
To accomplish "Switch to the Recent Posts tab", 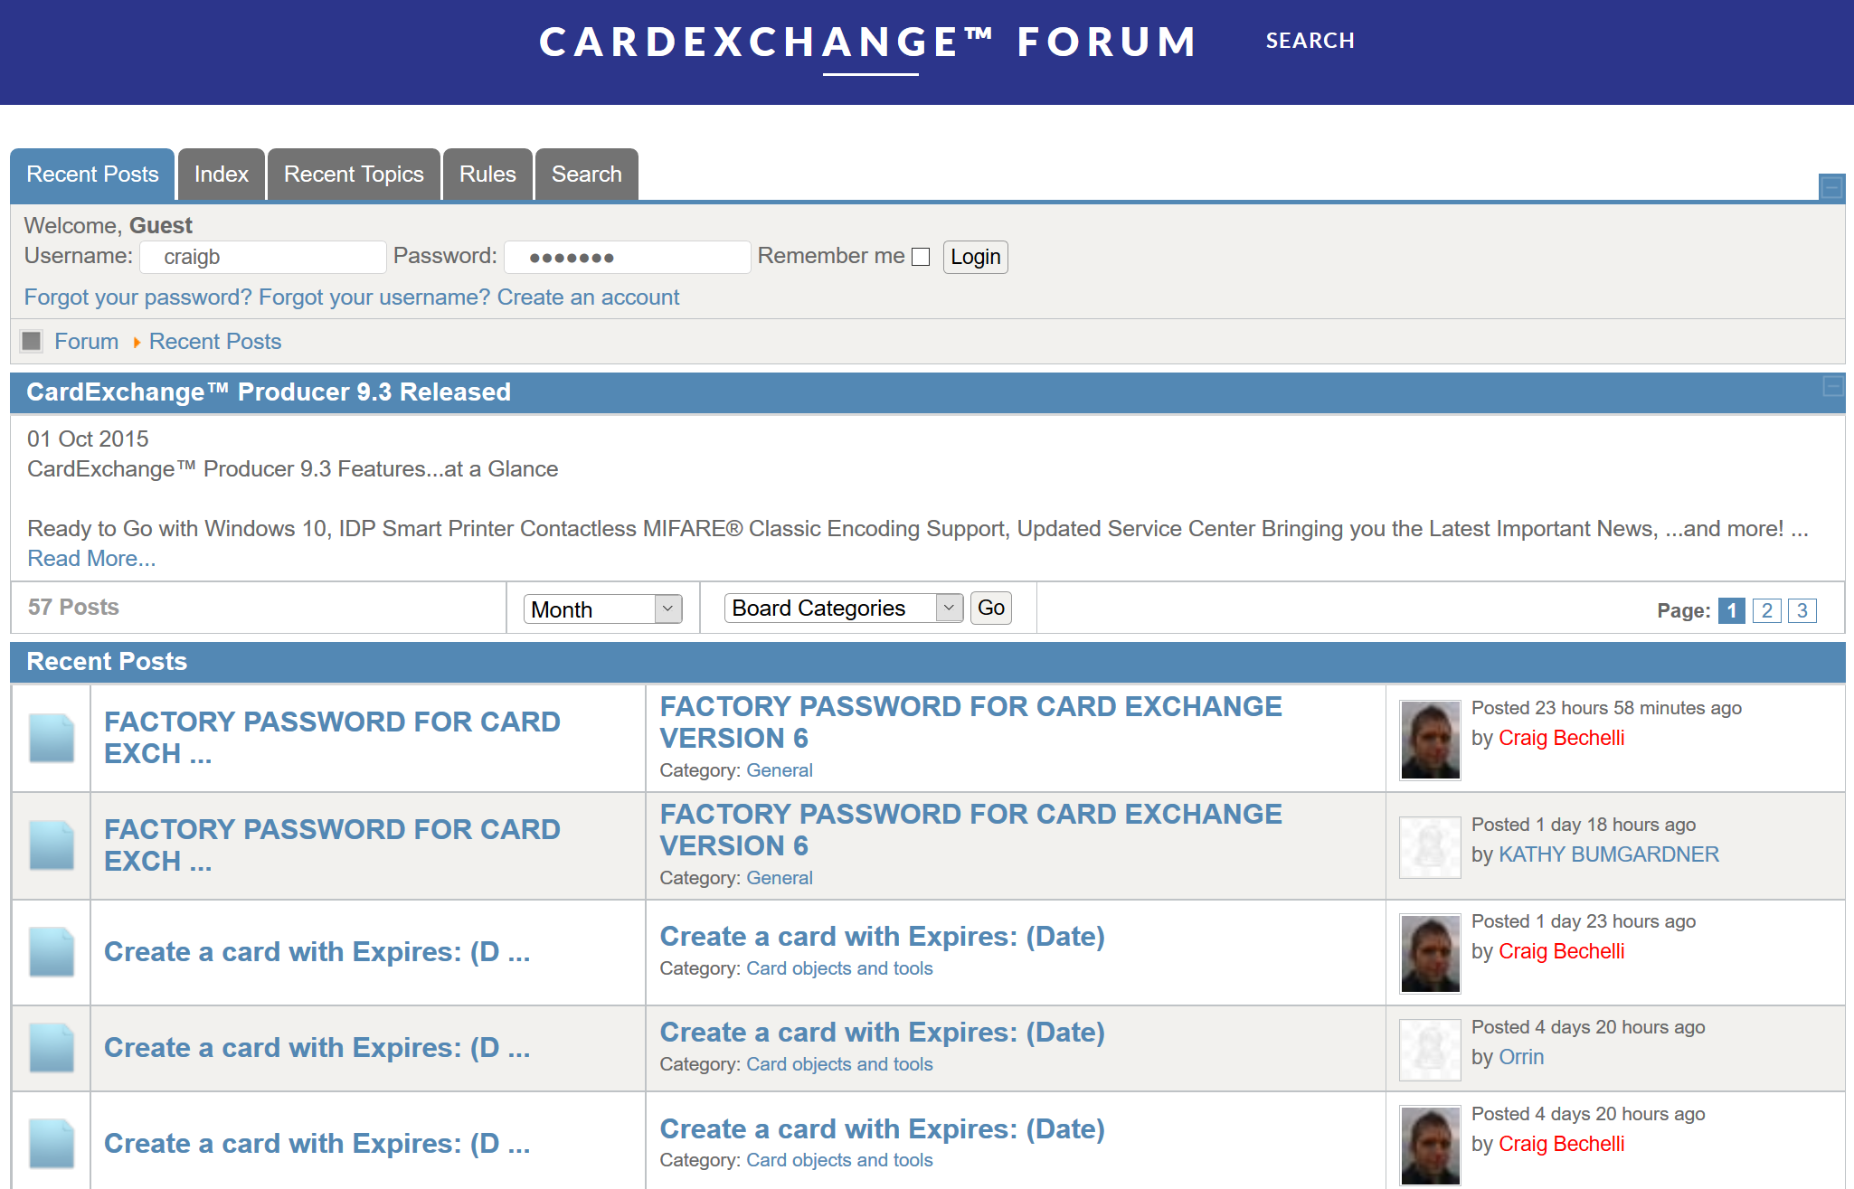I will click(x=92, y=175).
